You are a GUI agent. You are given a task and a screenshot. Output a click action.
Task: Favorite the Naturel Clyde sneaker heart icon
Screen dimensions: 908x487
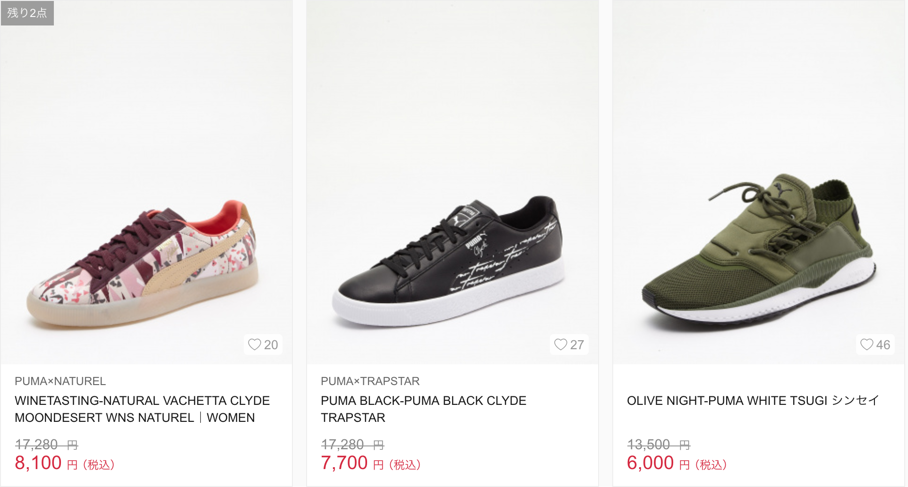coord(255,344)
